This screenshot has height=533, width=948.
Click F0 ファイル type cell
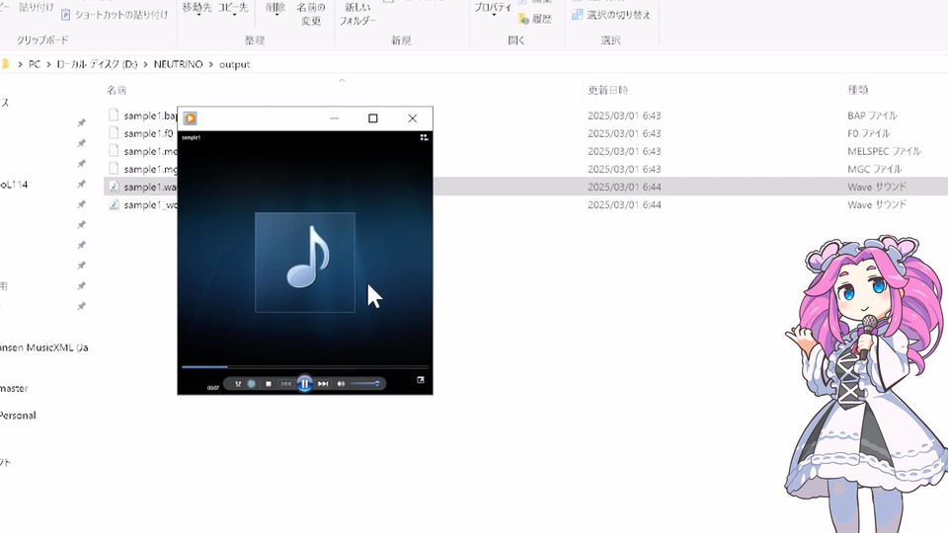(868, 133)
